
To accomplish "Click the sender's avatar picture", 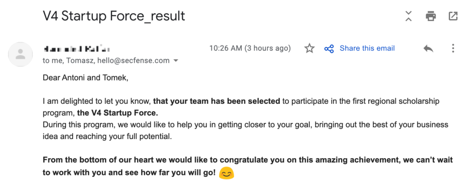I will (20, 54).
